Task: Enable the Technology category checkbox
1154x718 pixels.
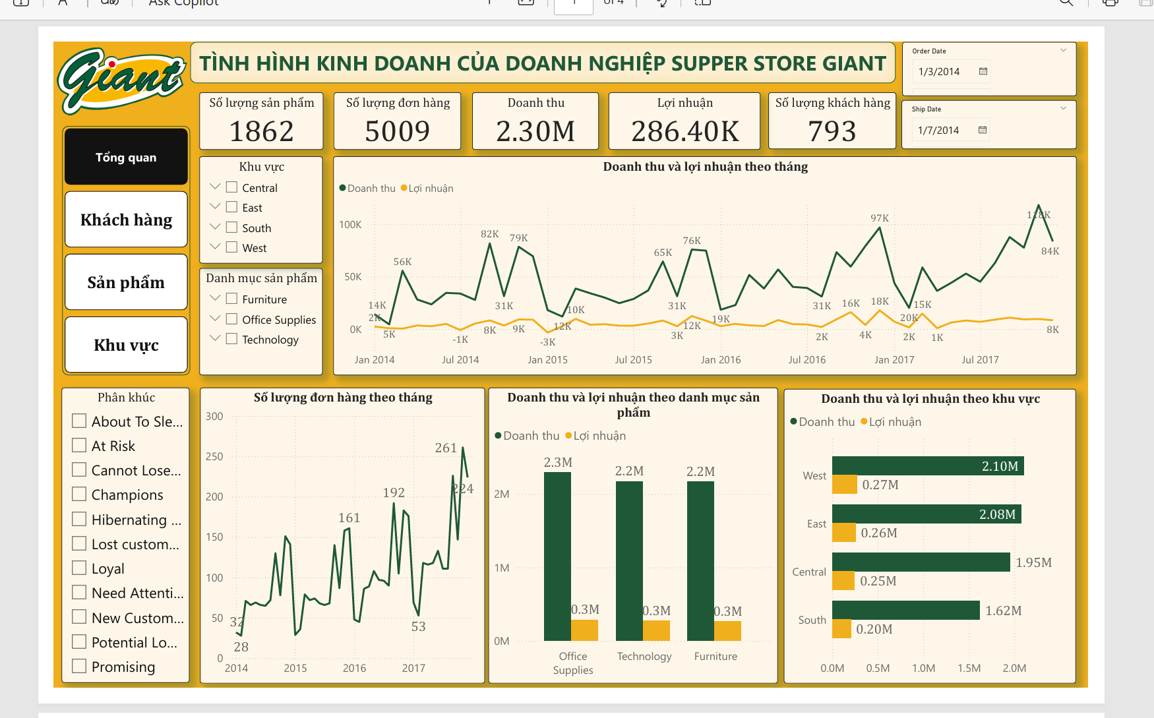Action: point(231,339)
